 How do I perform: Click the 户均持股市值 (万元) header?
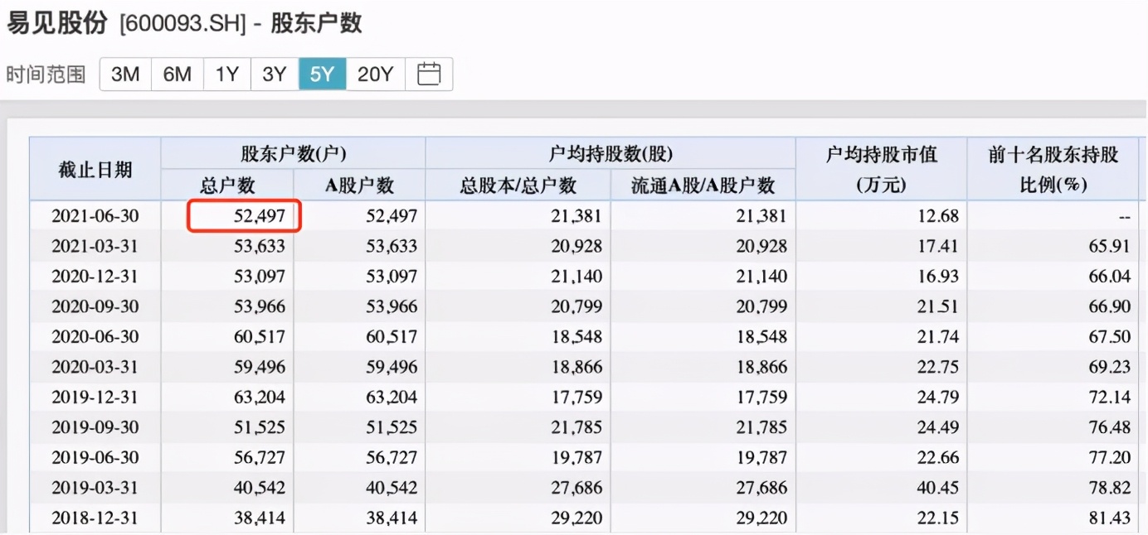pyautogui.click(x=882, y=170)
